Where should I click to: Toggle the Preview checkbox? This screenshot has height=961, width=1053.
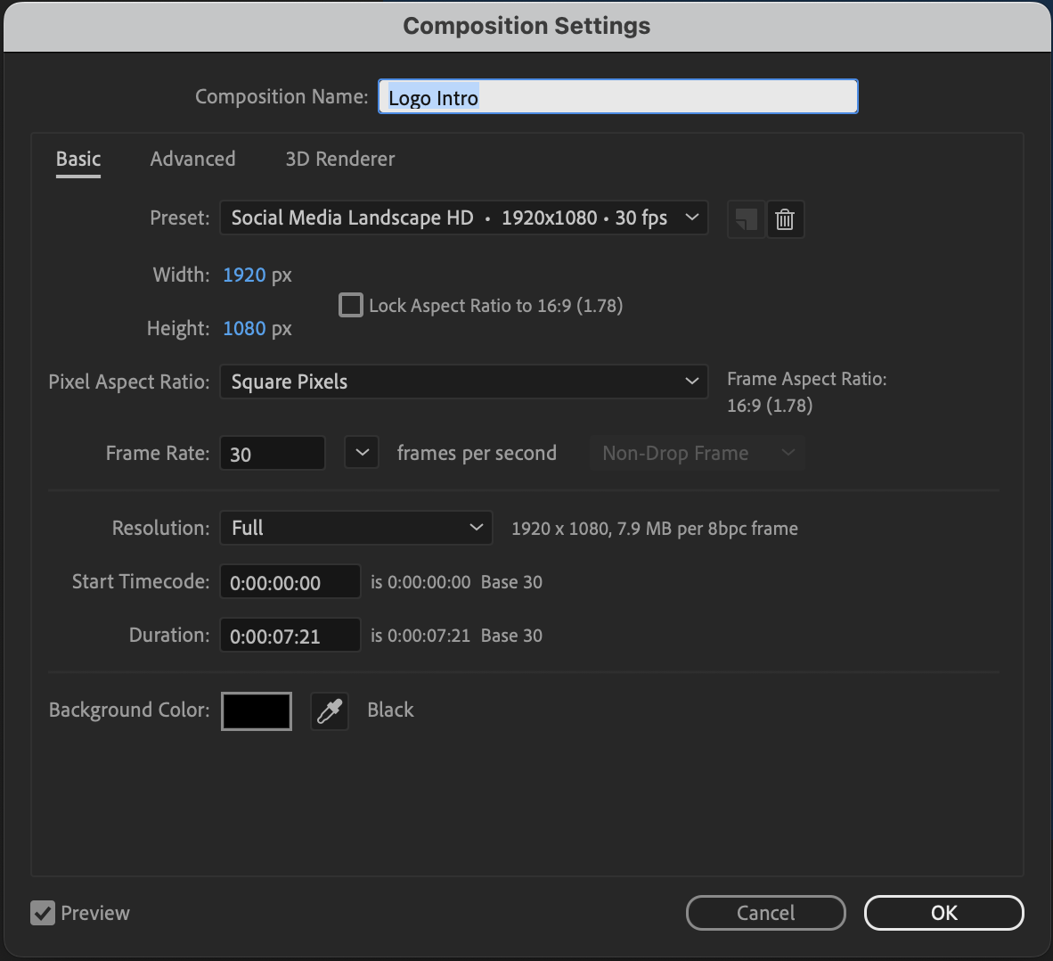click(43, 913)
